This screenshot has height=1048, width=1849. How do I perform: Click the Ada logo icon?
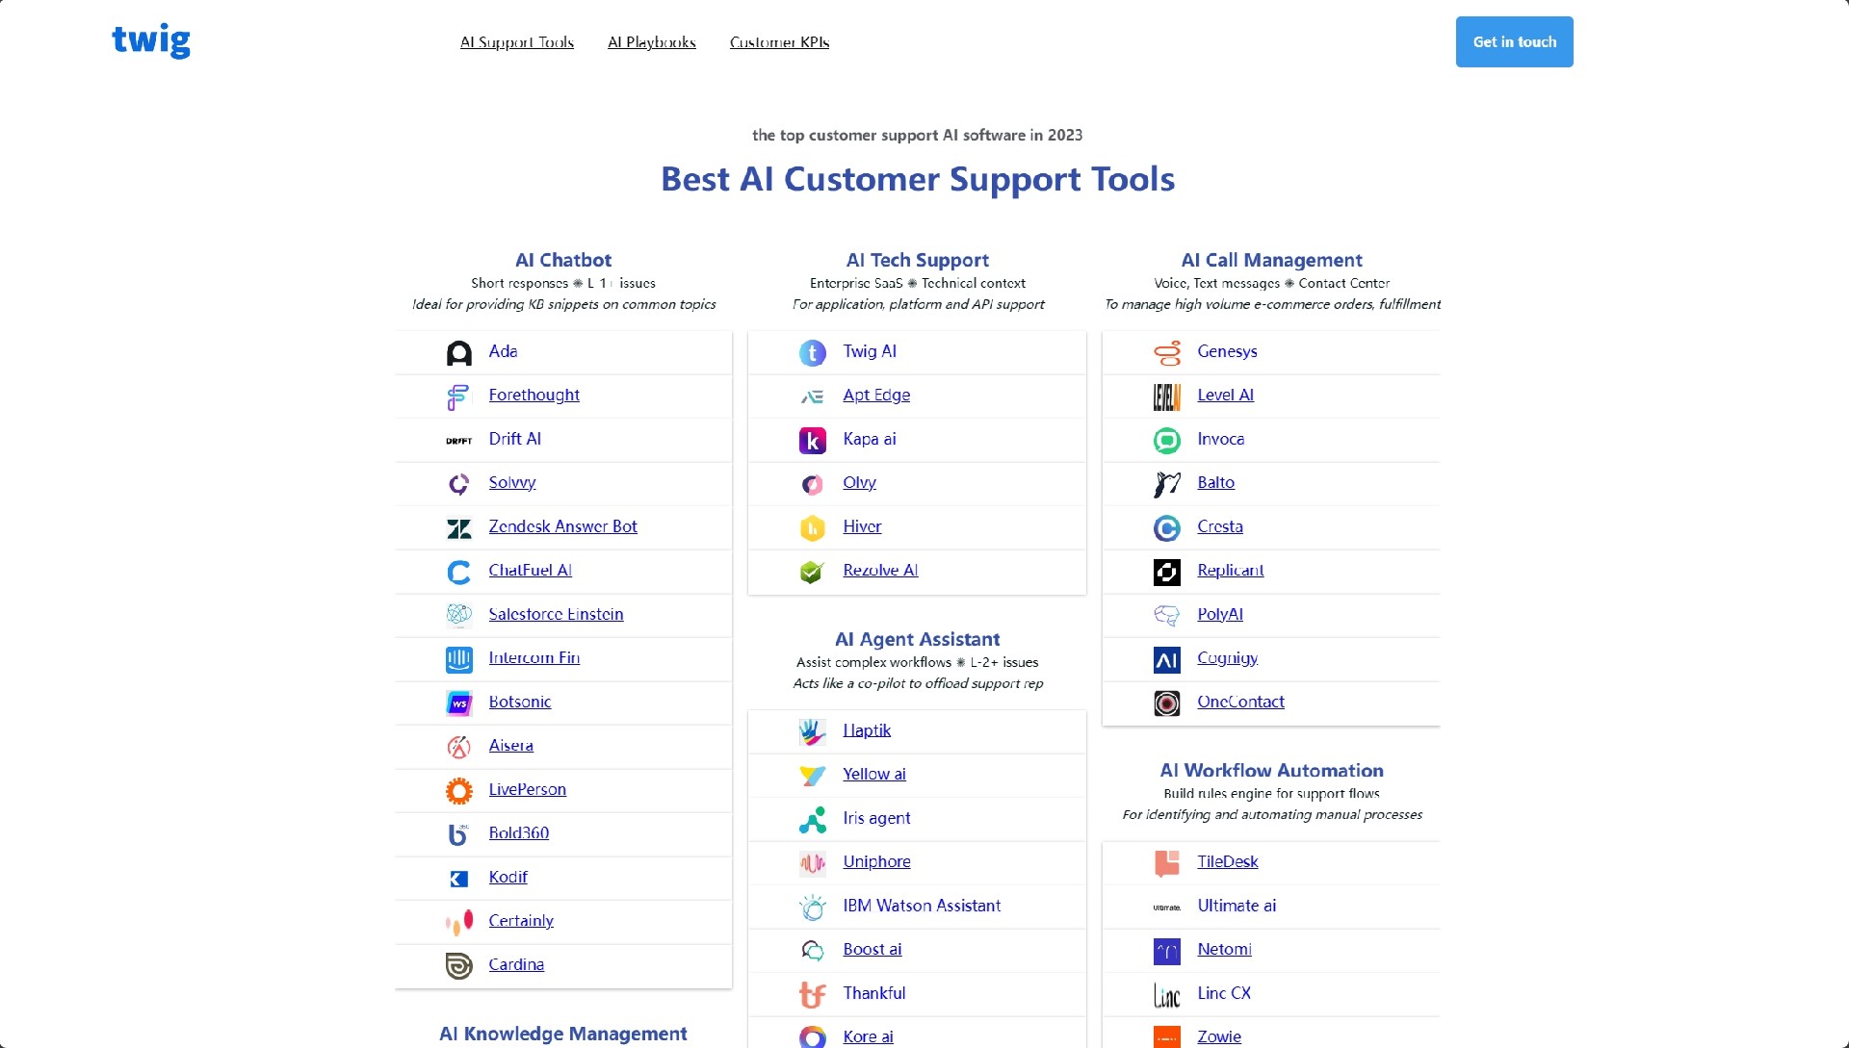[x=459, y=353]
